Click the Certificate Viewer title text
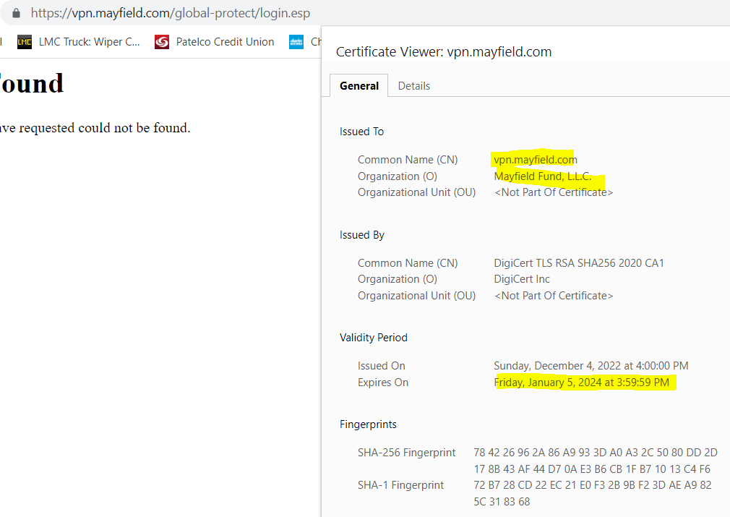Viewport: 730px width, 517px height. tap(444, 52)
